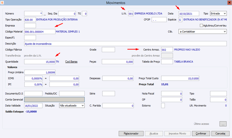Click the IPI percentage field

click(x=34, y=84)
